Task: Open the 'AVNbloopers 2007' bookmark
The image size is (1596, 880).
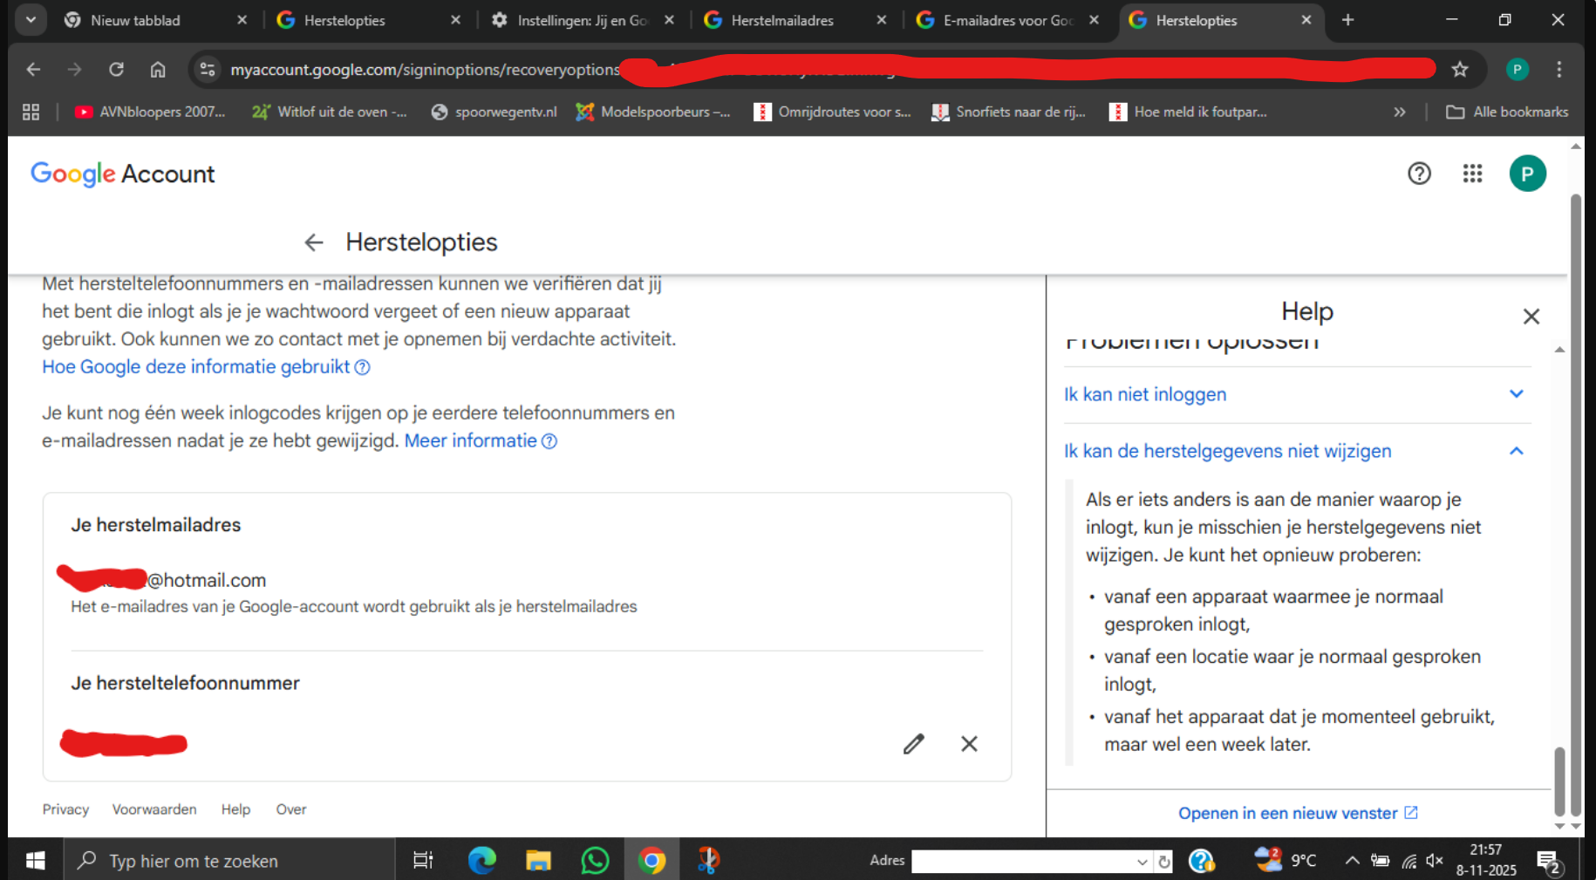Action: coord(150,112)
